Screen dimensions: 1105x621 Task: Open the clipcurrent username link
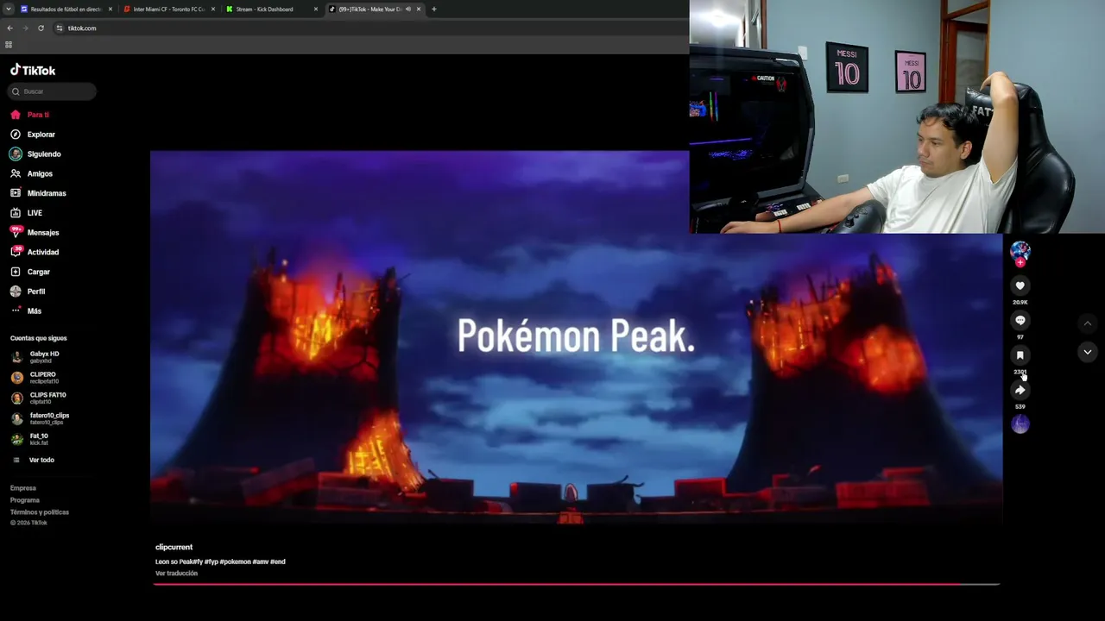[174, 547]
